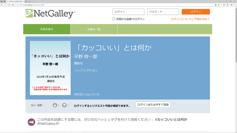The width and height of the screenshot is (237, 133).
Task: Click the orange ログイン button
Action: pyautogui.click(x=196, y=12)
